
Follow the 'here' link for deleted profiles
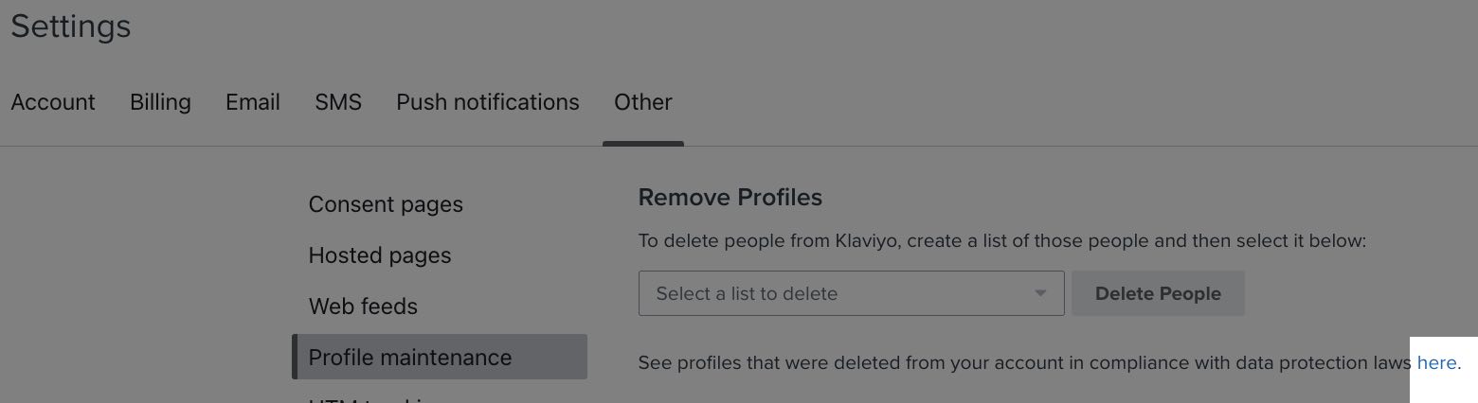click(x=1436, y=362)
